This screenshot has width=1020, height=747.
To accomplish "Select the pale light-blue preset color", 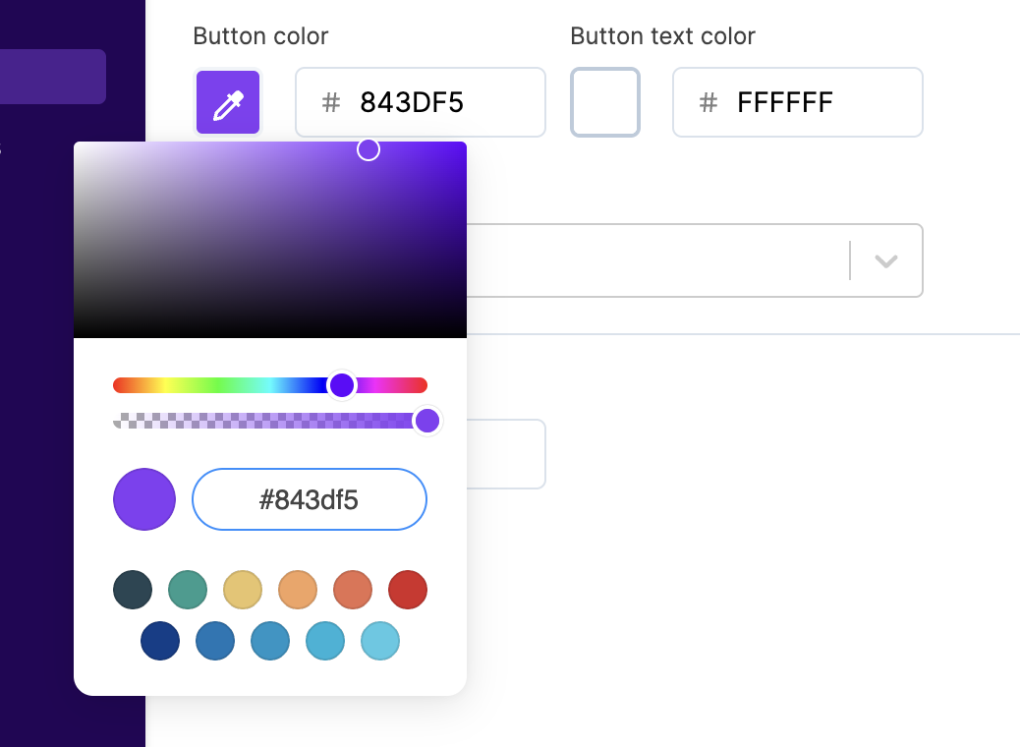I will click(x=380, y=641).
